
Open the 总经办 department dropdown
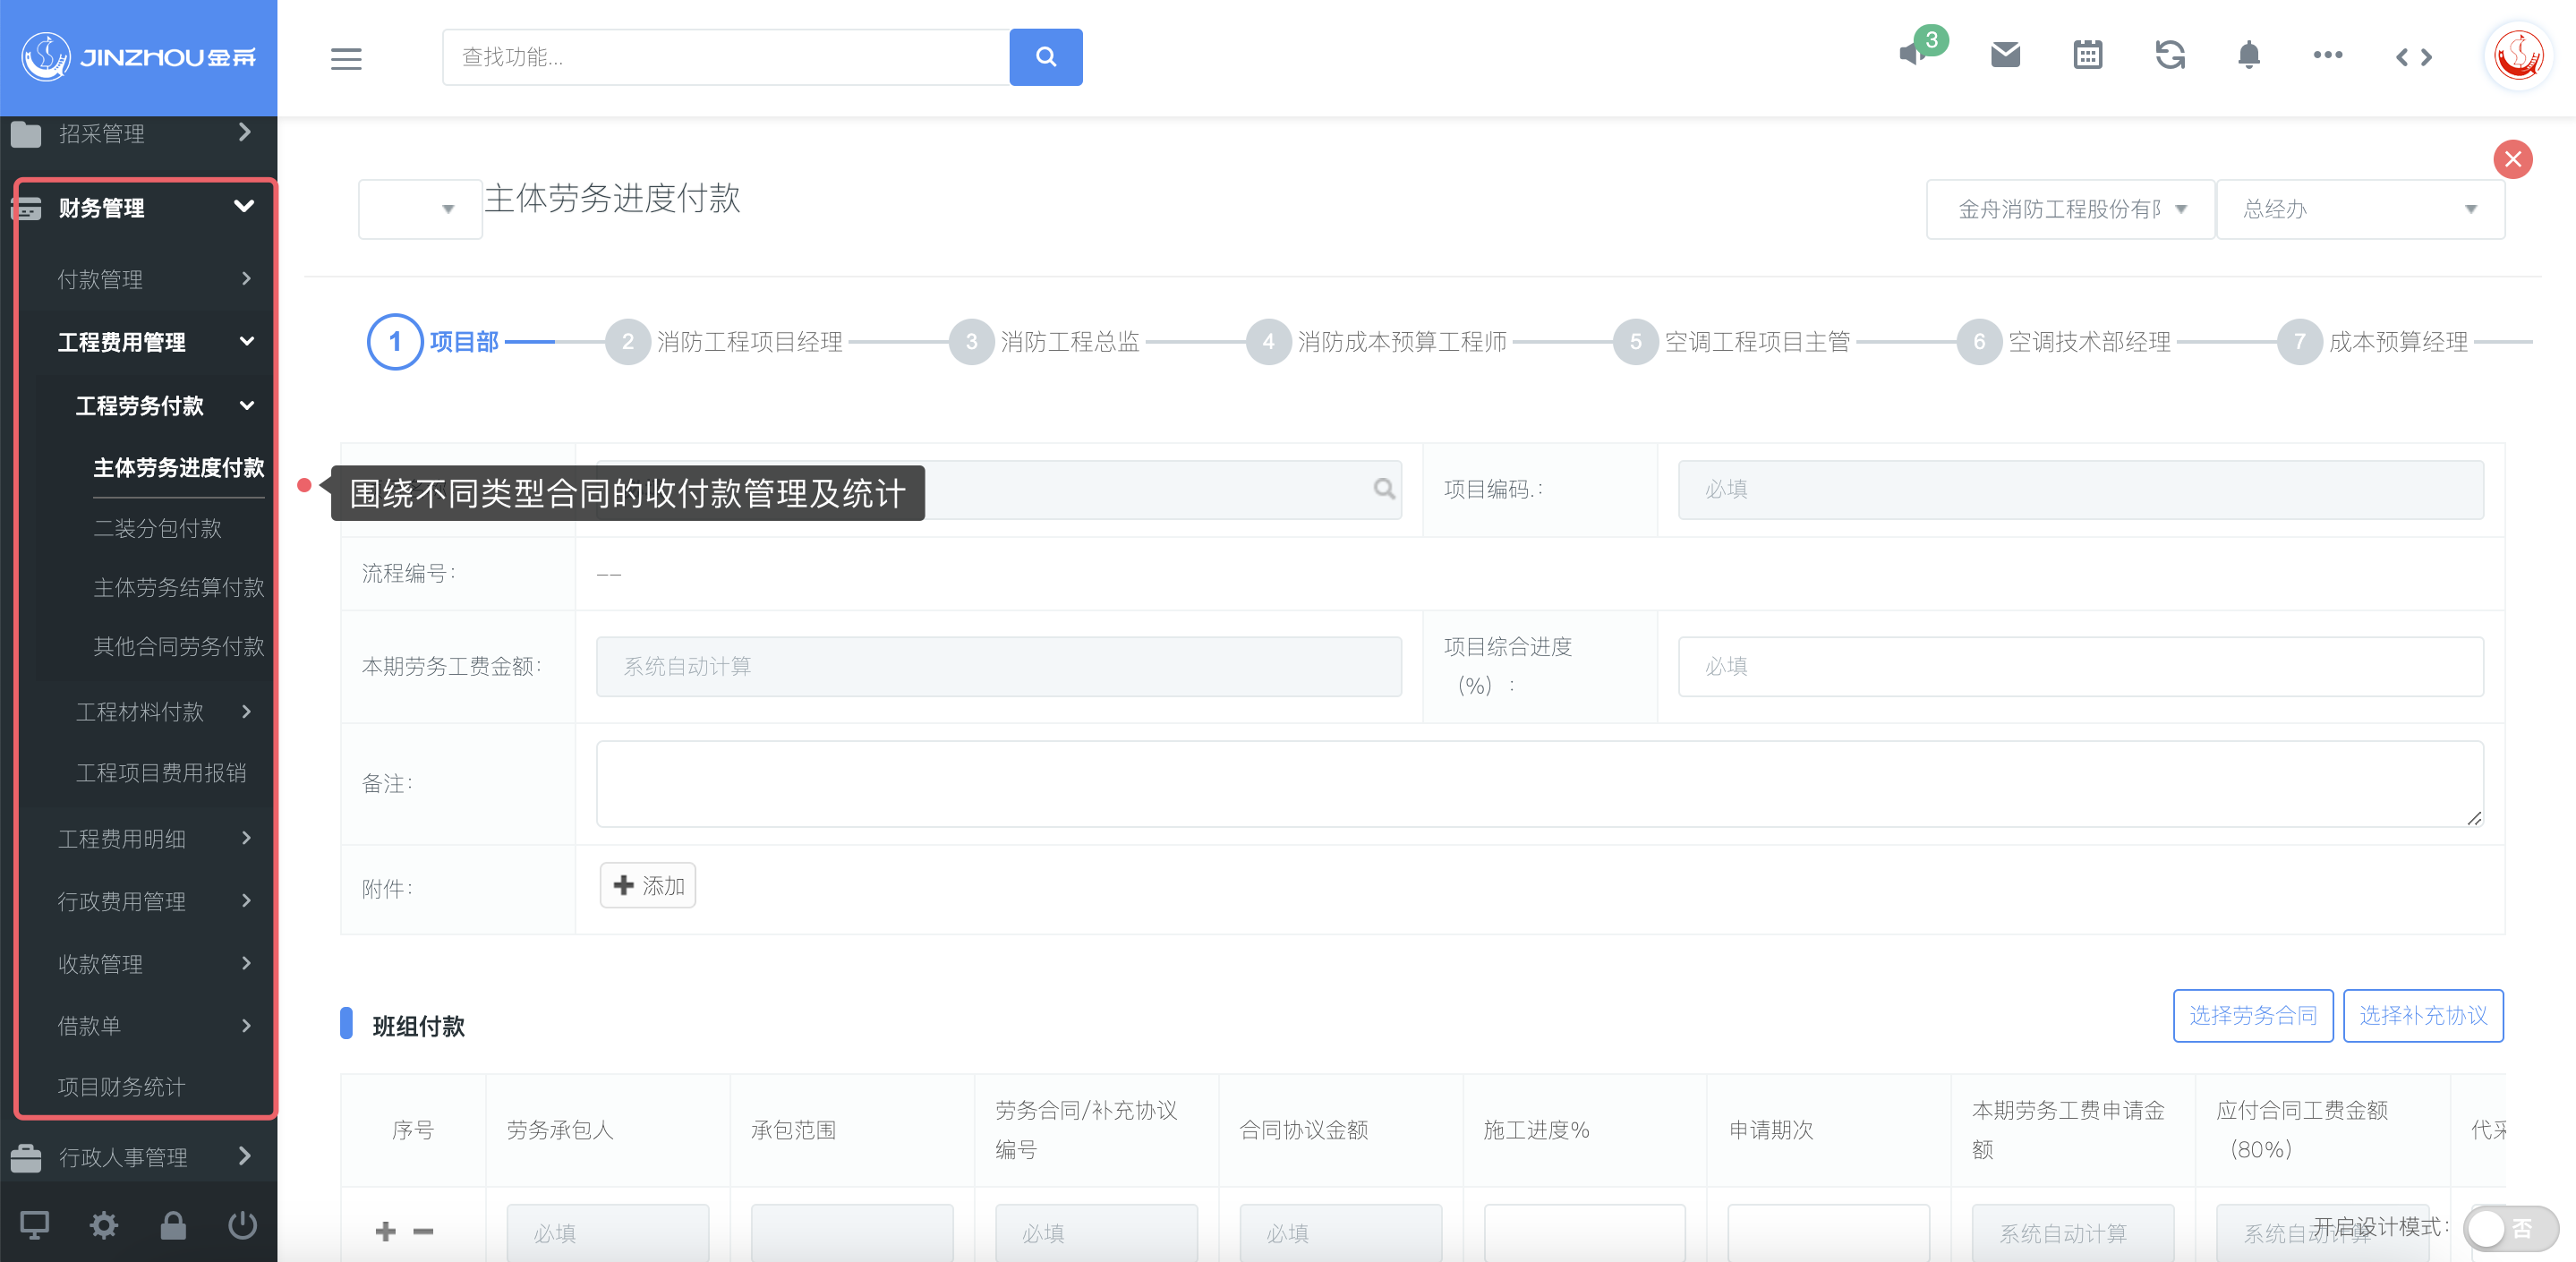(2359, 209)
